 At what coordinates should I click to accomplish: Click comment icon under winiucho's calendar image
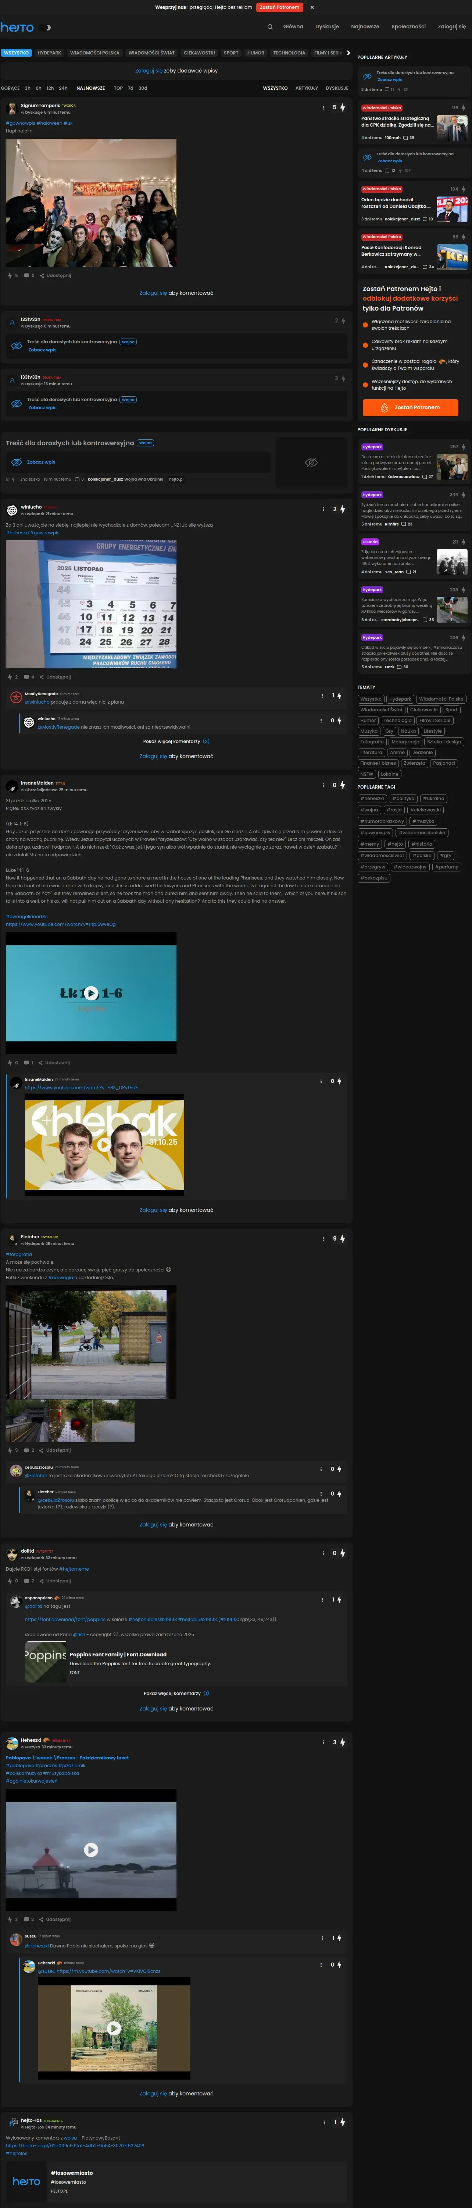pos(26,677)
